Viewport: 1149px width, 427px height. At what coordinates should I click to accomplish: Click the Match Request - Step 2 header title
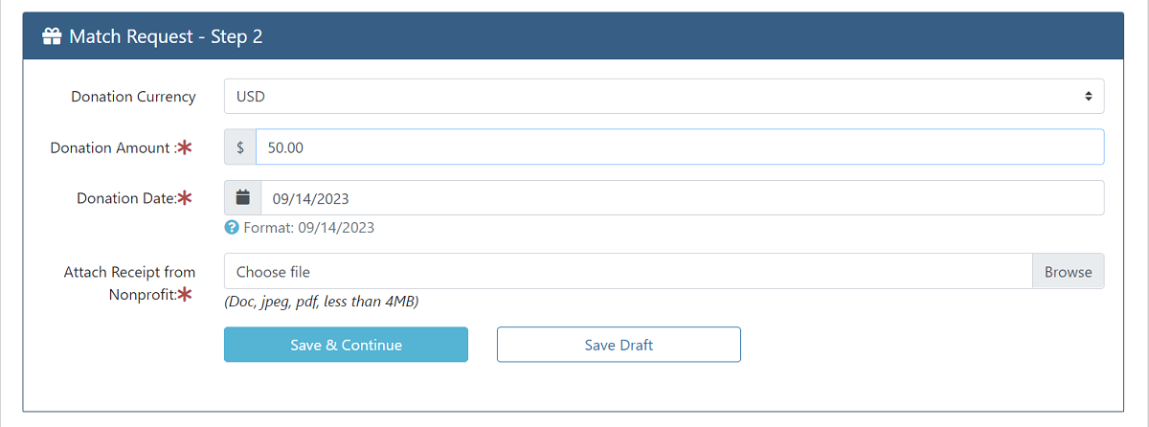point(166,36)
